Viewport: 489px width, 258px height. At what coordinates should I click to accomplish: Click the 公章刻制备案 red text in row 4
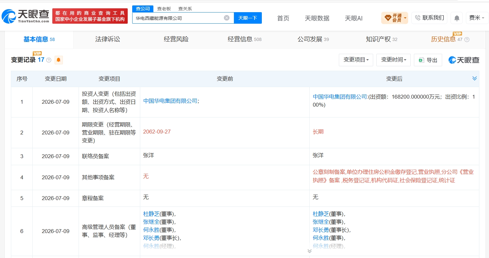coord(329,172)
